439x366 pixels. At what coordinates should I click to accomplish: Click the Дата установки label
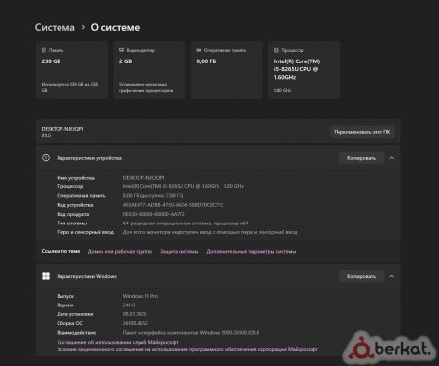(75, 314)
